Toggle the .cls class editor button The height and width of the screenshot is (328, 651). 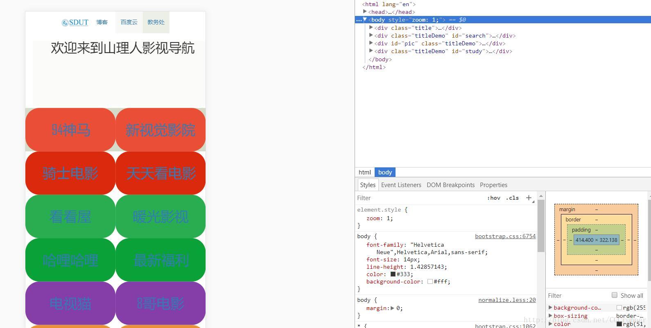512,198
